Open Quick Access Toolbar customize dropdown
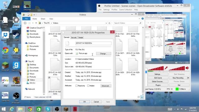The width and height of the screenshot is (199, 112). [34, 15]
